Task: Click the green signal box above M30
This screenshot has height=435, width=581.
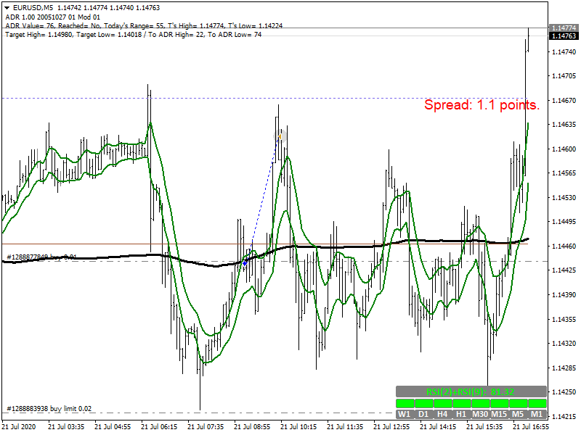Action: coord(480,403)
